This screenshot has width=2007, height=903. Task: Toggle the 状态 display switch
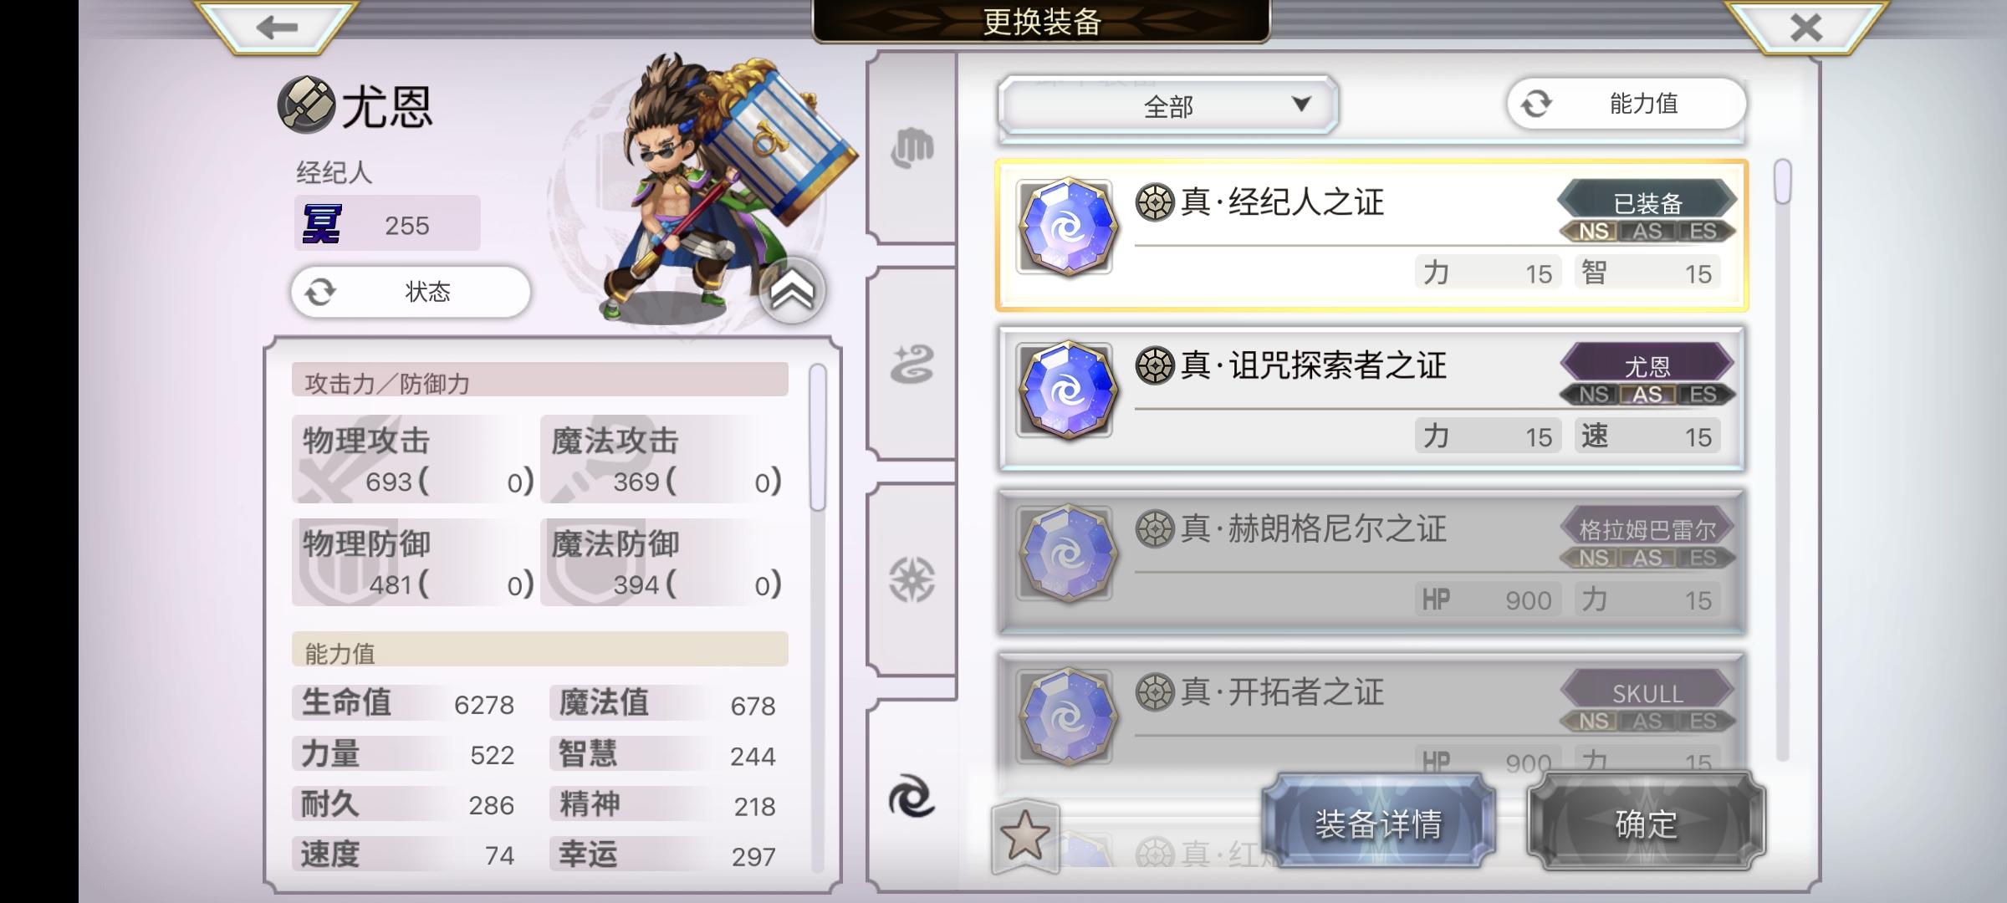[x=411, y=292]
